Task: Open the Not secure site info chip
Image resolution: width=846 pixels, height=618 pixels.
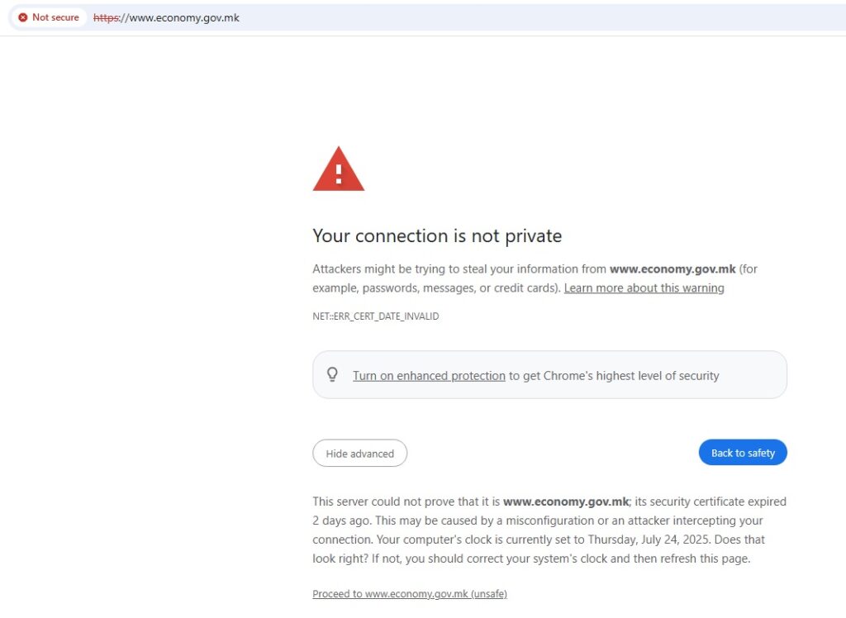Action: (49, 17)
